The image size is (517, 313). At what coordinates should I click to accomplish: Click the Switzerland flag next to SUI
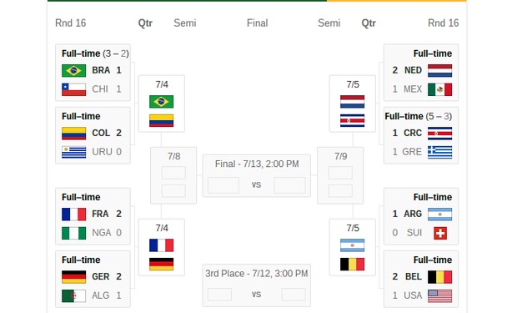tap(440, 233)
